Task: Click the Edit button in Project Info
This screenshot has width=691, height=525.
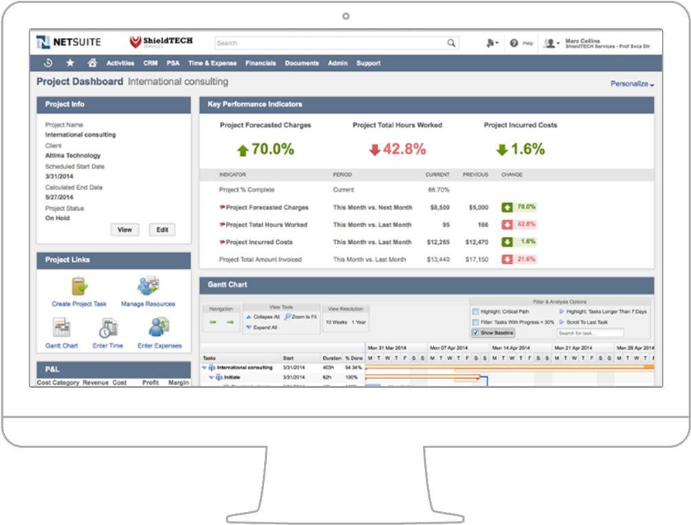Action: pos(162,230)
